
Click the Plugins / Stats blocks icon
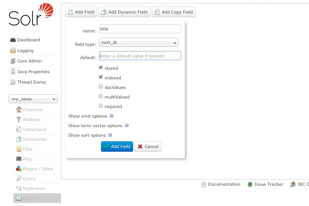[x=19, y=169]
